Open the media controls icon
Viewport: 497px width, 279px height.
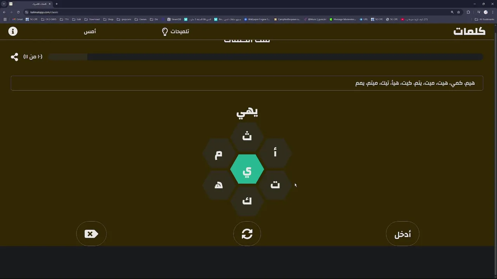click(478, 12)
